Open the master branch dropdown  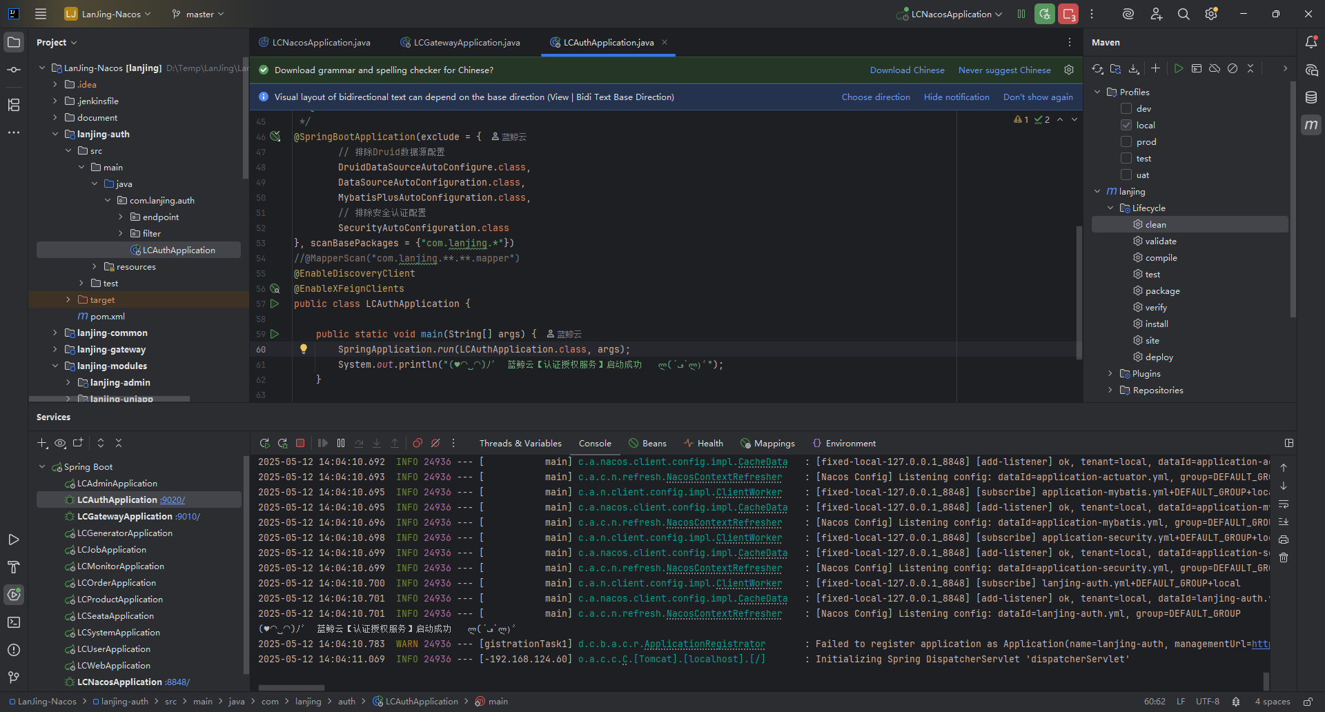pyautogui.click(x=198, y=14)
